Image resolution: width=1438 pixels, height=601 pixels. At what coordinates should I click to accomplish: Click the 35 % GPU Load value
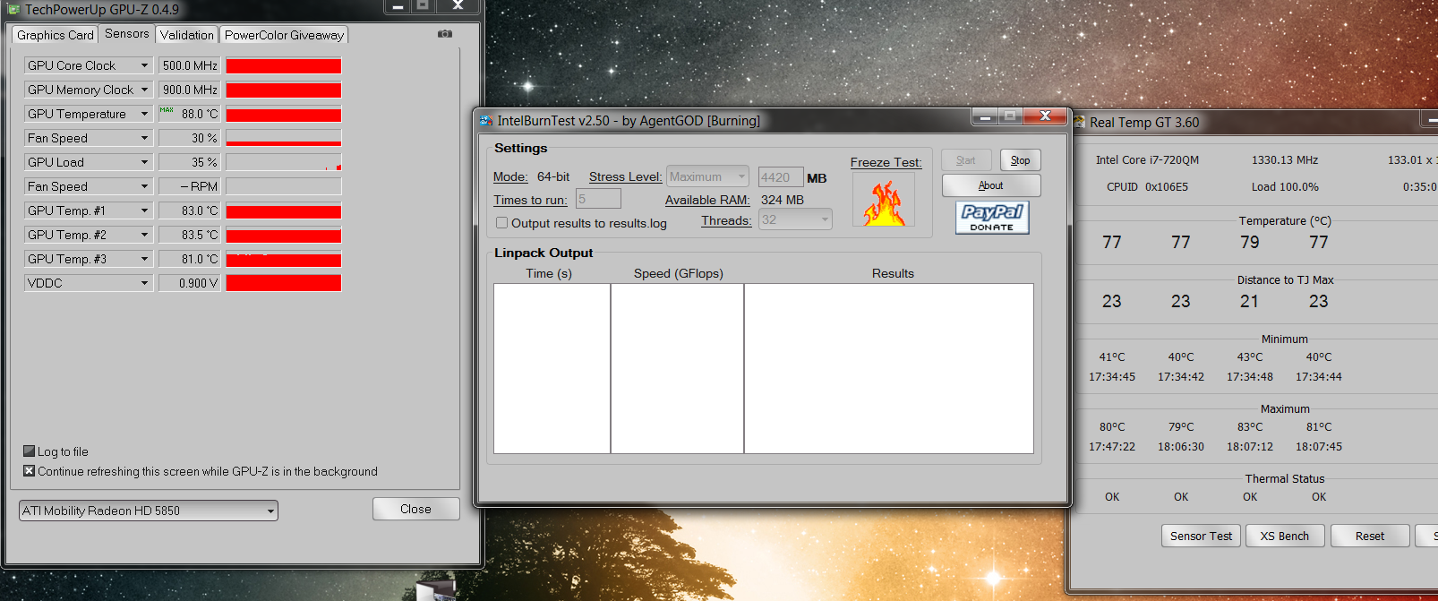click(190, 162)
